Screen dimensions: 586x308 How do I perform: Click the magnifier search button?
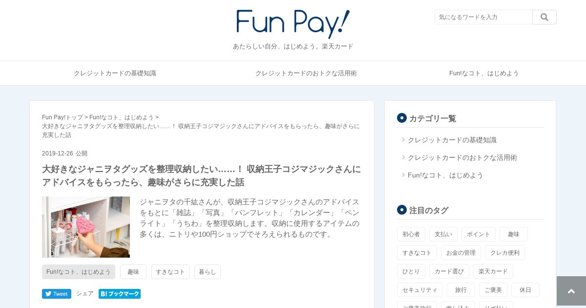coord(544,17)
